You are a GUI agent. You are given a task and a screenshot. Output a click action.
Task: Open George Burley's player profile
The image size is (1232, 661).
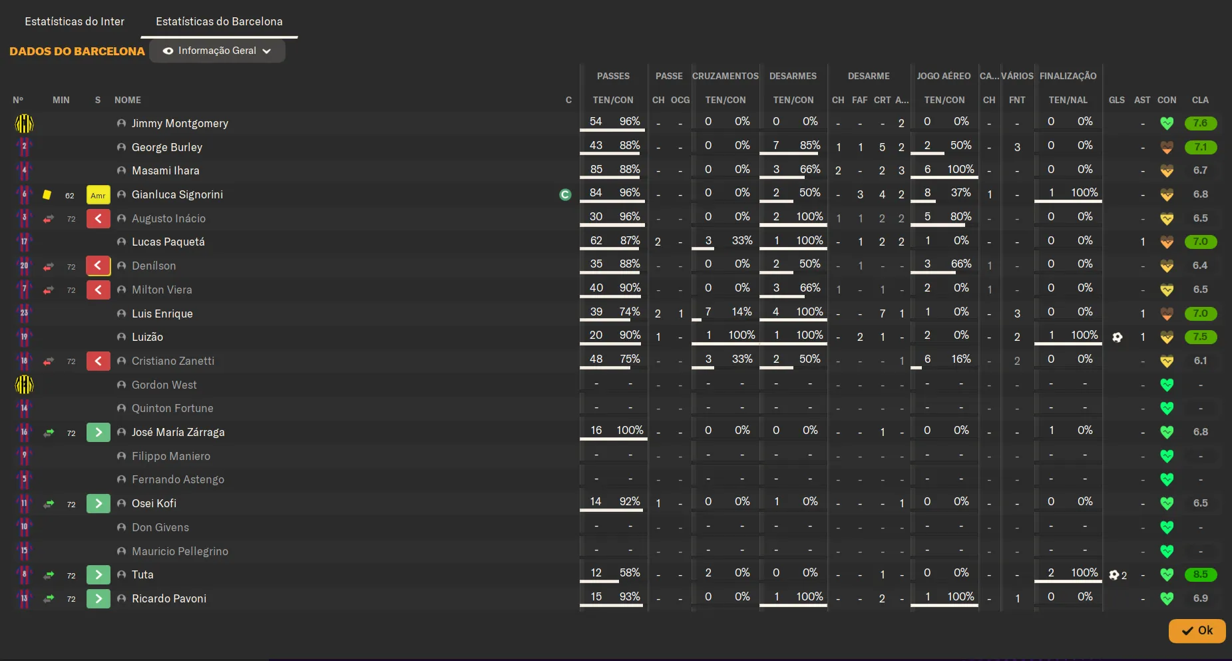(167, 147)
